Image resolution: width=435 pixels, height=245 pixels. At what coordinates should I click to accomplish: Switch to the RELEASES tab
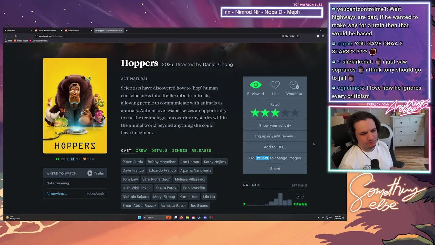pyautogui.click(x=201, y=150)
